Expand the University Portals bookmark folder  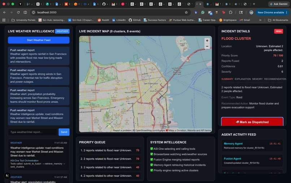23,20
